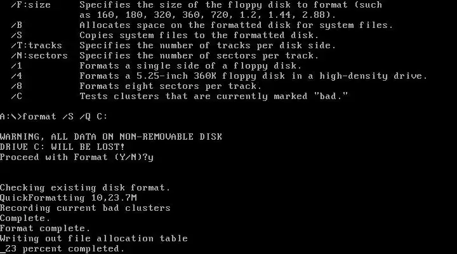The image size is (457, 254).
Task: Click the /S switch in help list
Action: [17, 36]
